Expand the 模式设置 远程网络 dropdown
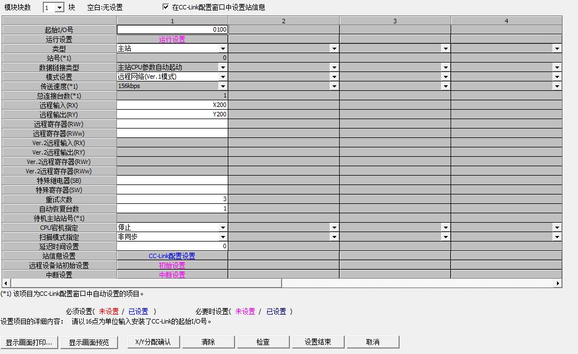The width and height of the screenshot is (578, 354). point(223,77)
